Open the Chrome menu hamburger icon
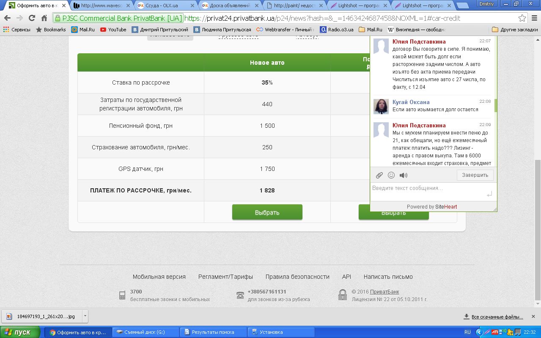The image size is (541, 338). coord(534,18)
